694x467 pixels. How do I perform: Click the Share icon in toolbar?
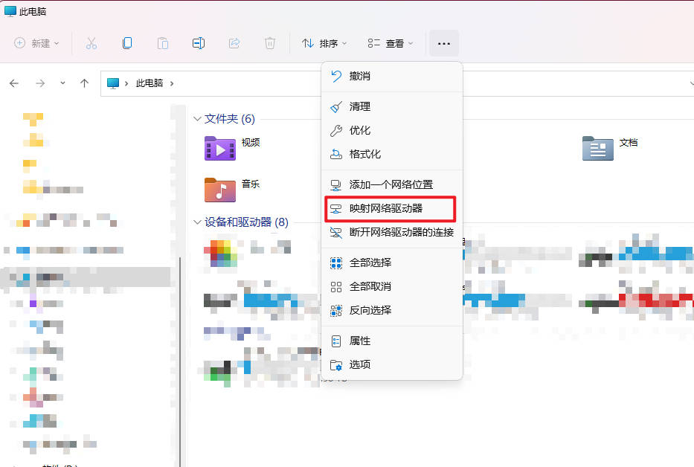[x=234, y=43]
